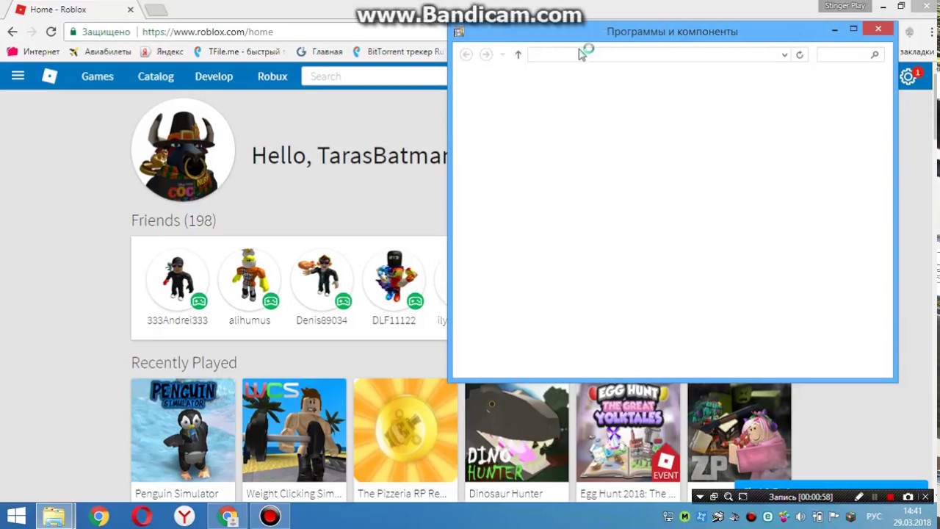Click back arrow in Programs and Components window

pos(466,54)
